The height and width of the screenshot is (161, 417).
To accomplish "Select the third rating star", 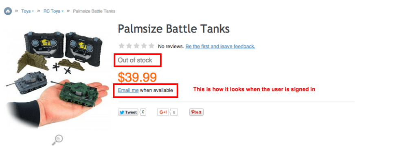I will pyautogui.click(x=136, y=46).
